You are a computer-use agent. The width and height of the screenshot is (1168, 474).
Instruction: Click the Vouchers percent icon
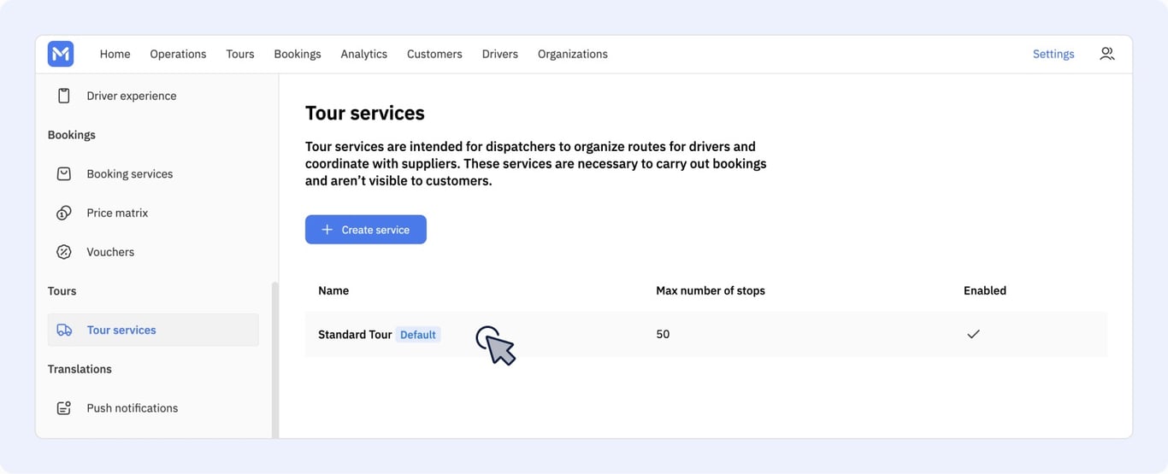[x=64, y=252]
